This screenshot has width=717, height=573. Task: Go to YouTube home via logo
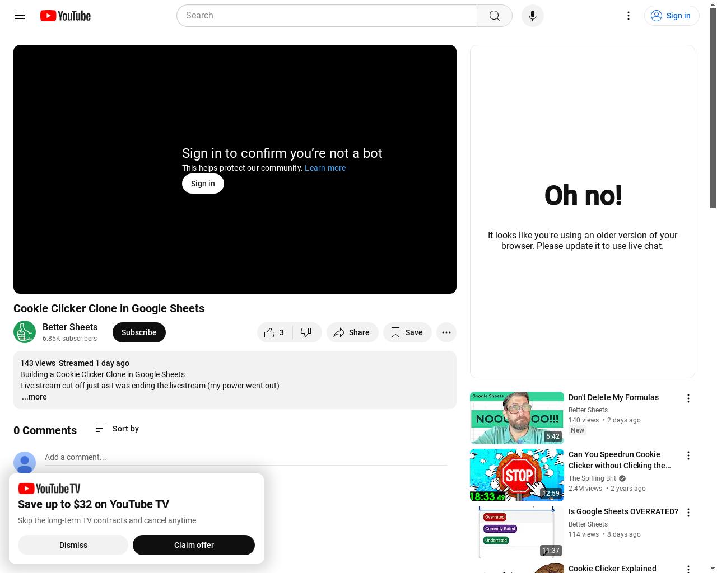[66, 16]
